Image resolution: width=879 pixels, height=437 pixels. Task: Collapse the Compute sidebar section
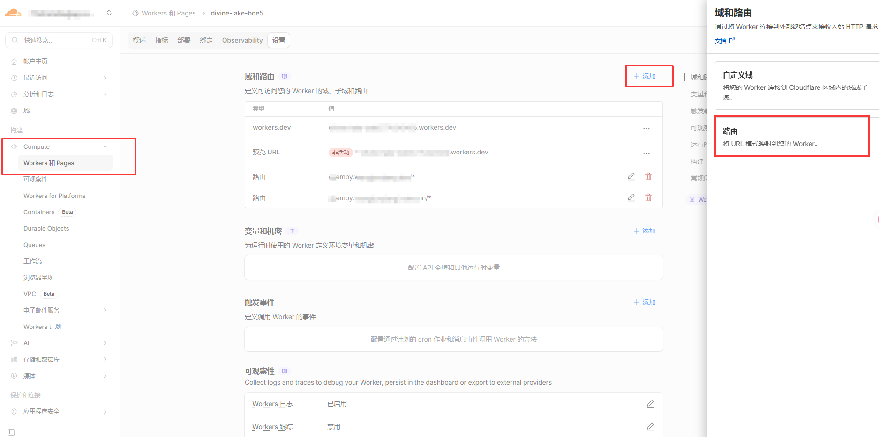point(105,146)
